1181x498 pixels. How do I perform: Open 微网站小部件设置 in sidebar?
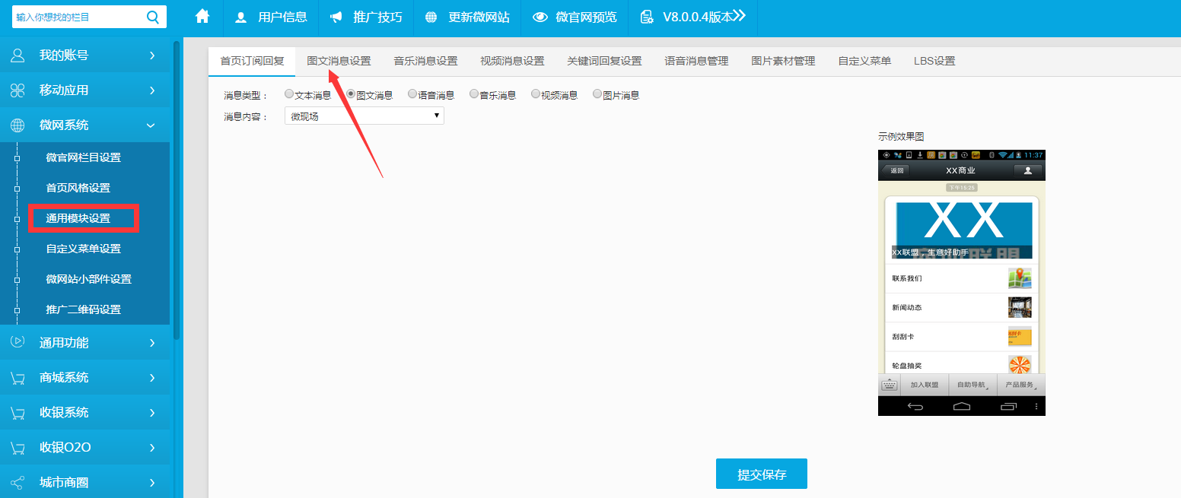coord(88,279)
